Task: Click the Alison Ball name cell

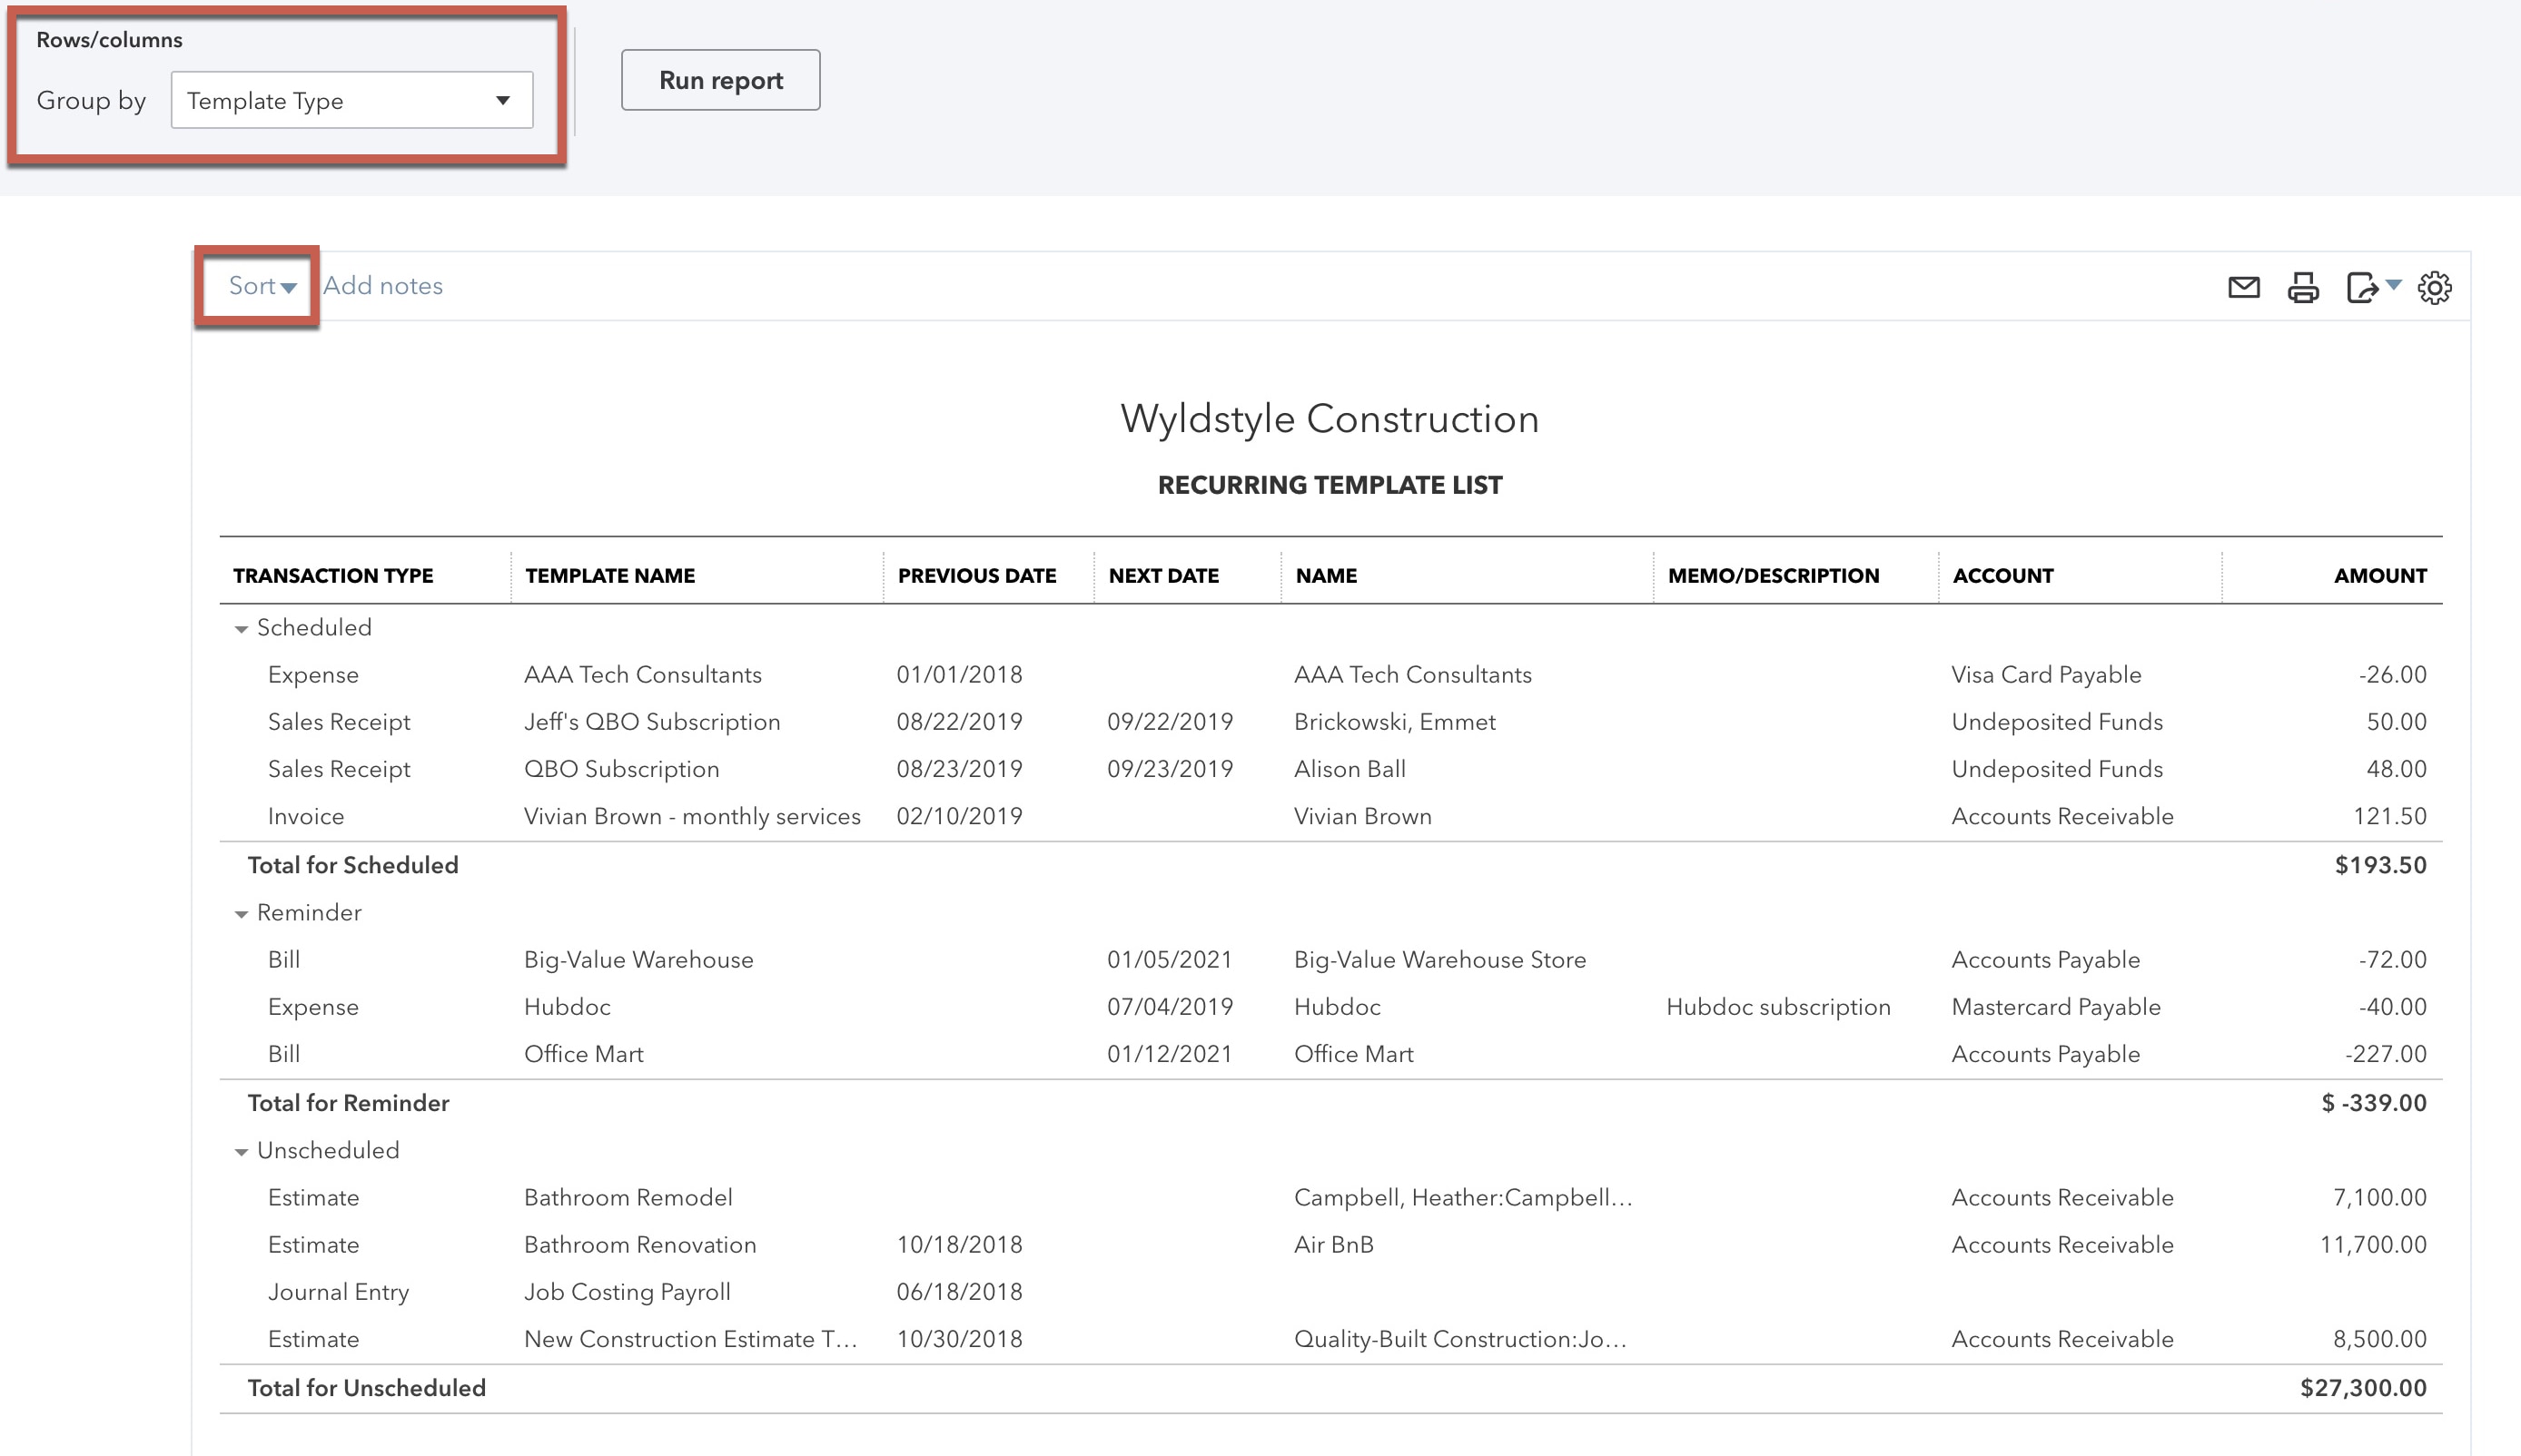Action: tap(1349, 769)
